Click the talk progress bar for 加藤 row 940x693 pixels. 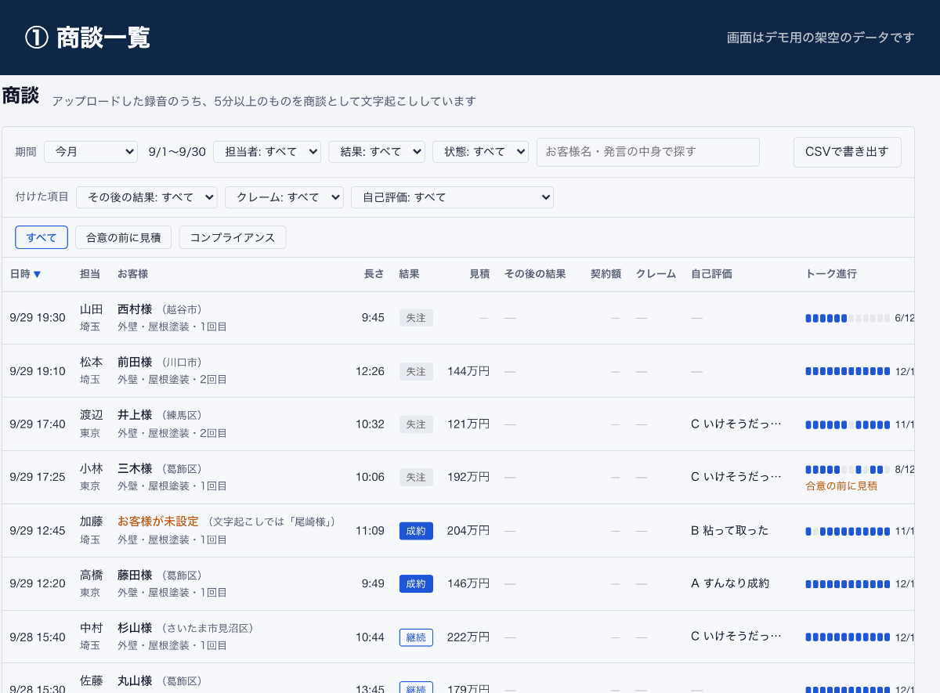pos(848,531)
